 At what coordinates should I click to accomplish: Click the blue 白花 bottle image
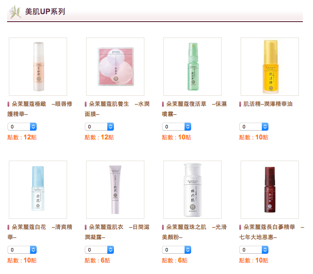pos(38,190)
